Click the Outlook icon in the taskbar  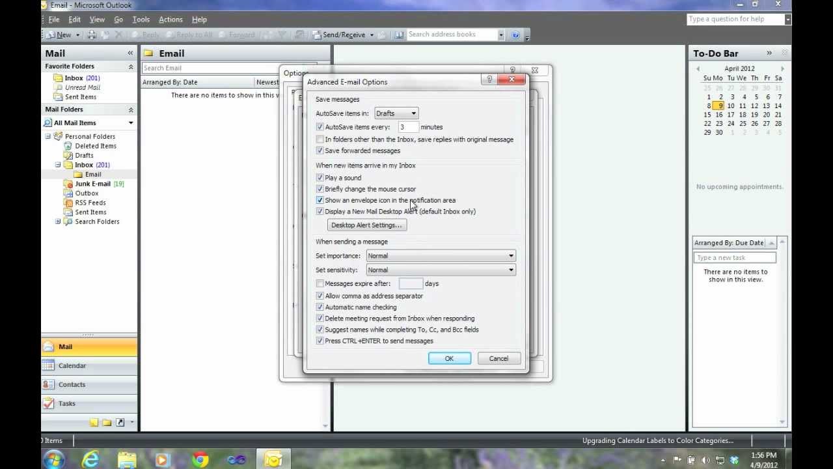pos(273,459)
